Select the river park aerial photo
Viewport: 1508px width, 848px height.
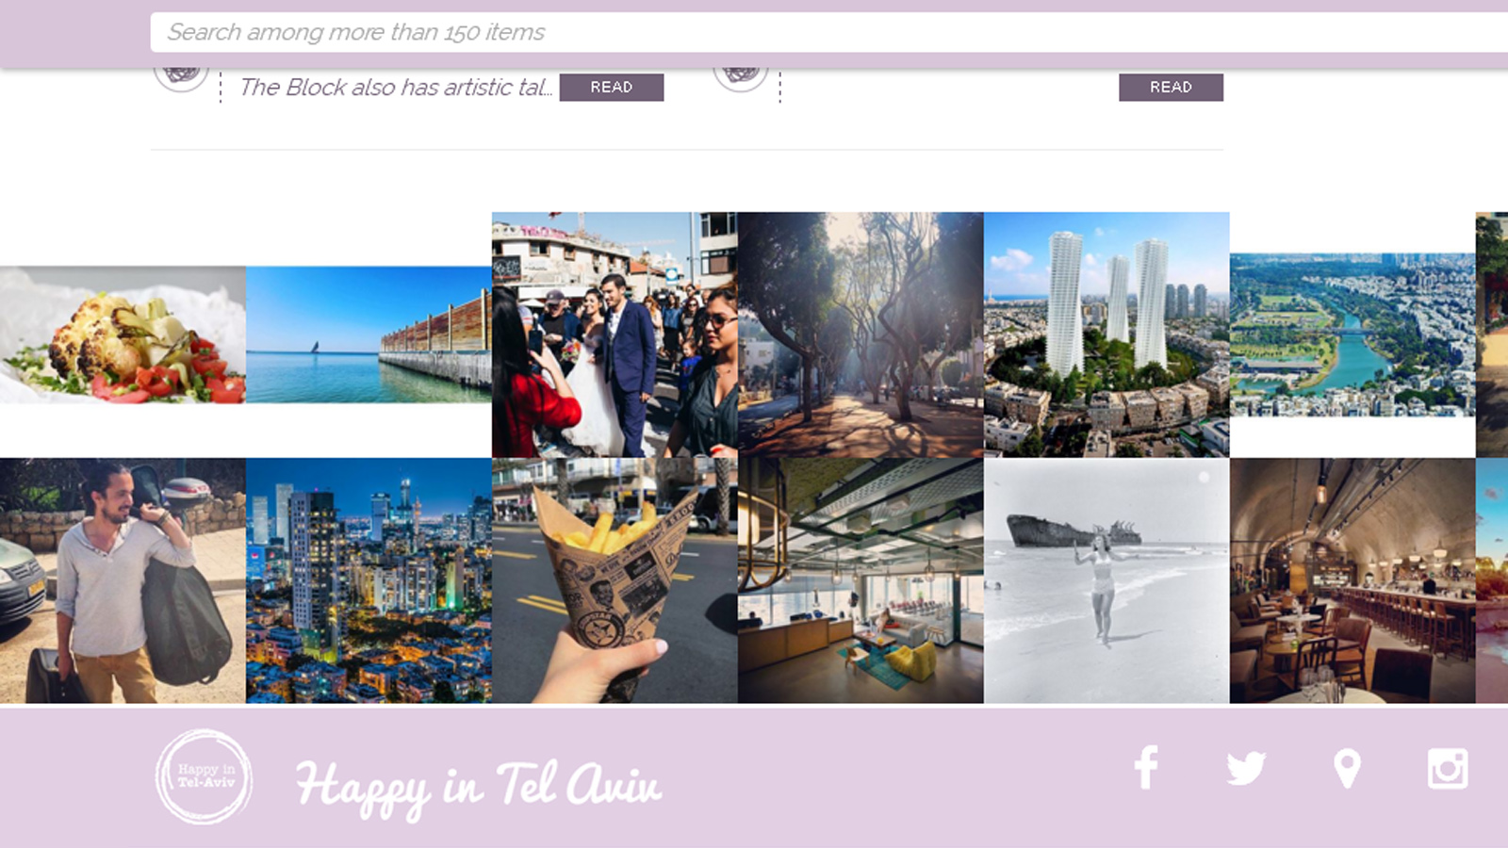(1352, 334)
